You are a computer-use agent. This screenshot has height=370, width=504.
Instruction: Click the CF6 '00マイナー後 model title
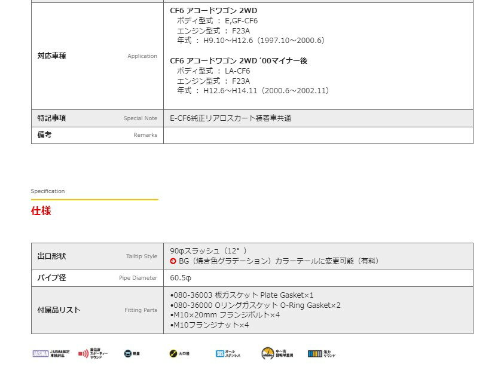239,61
